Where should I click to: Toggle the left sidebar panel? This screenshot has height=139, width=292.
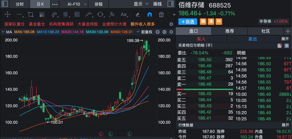5,4
